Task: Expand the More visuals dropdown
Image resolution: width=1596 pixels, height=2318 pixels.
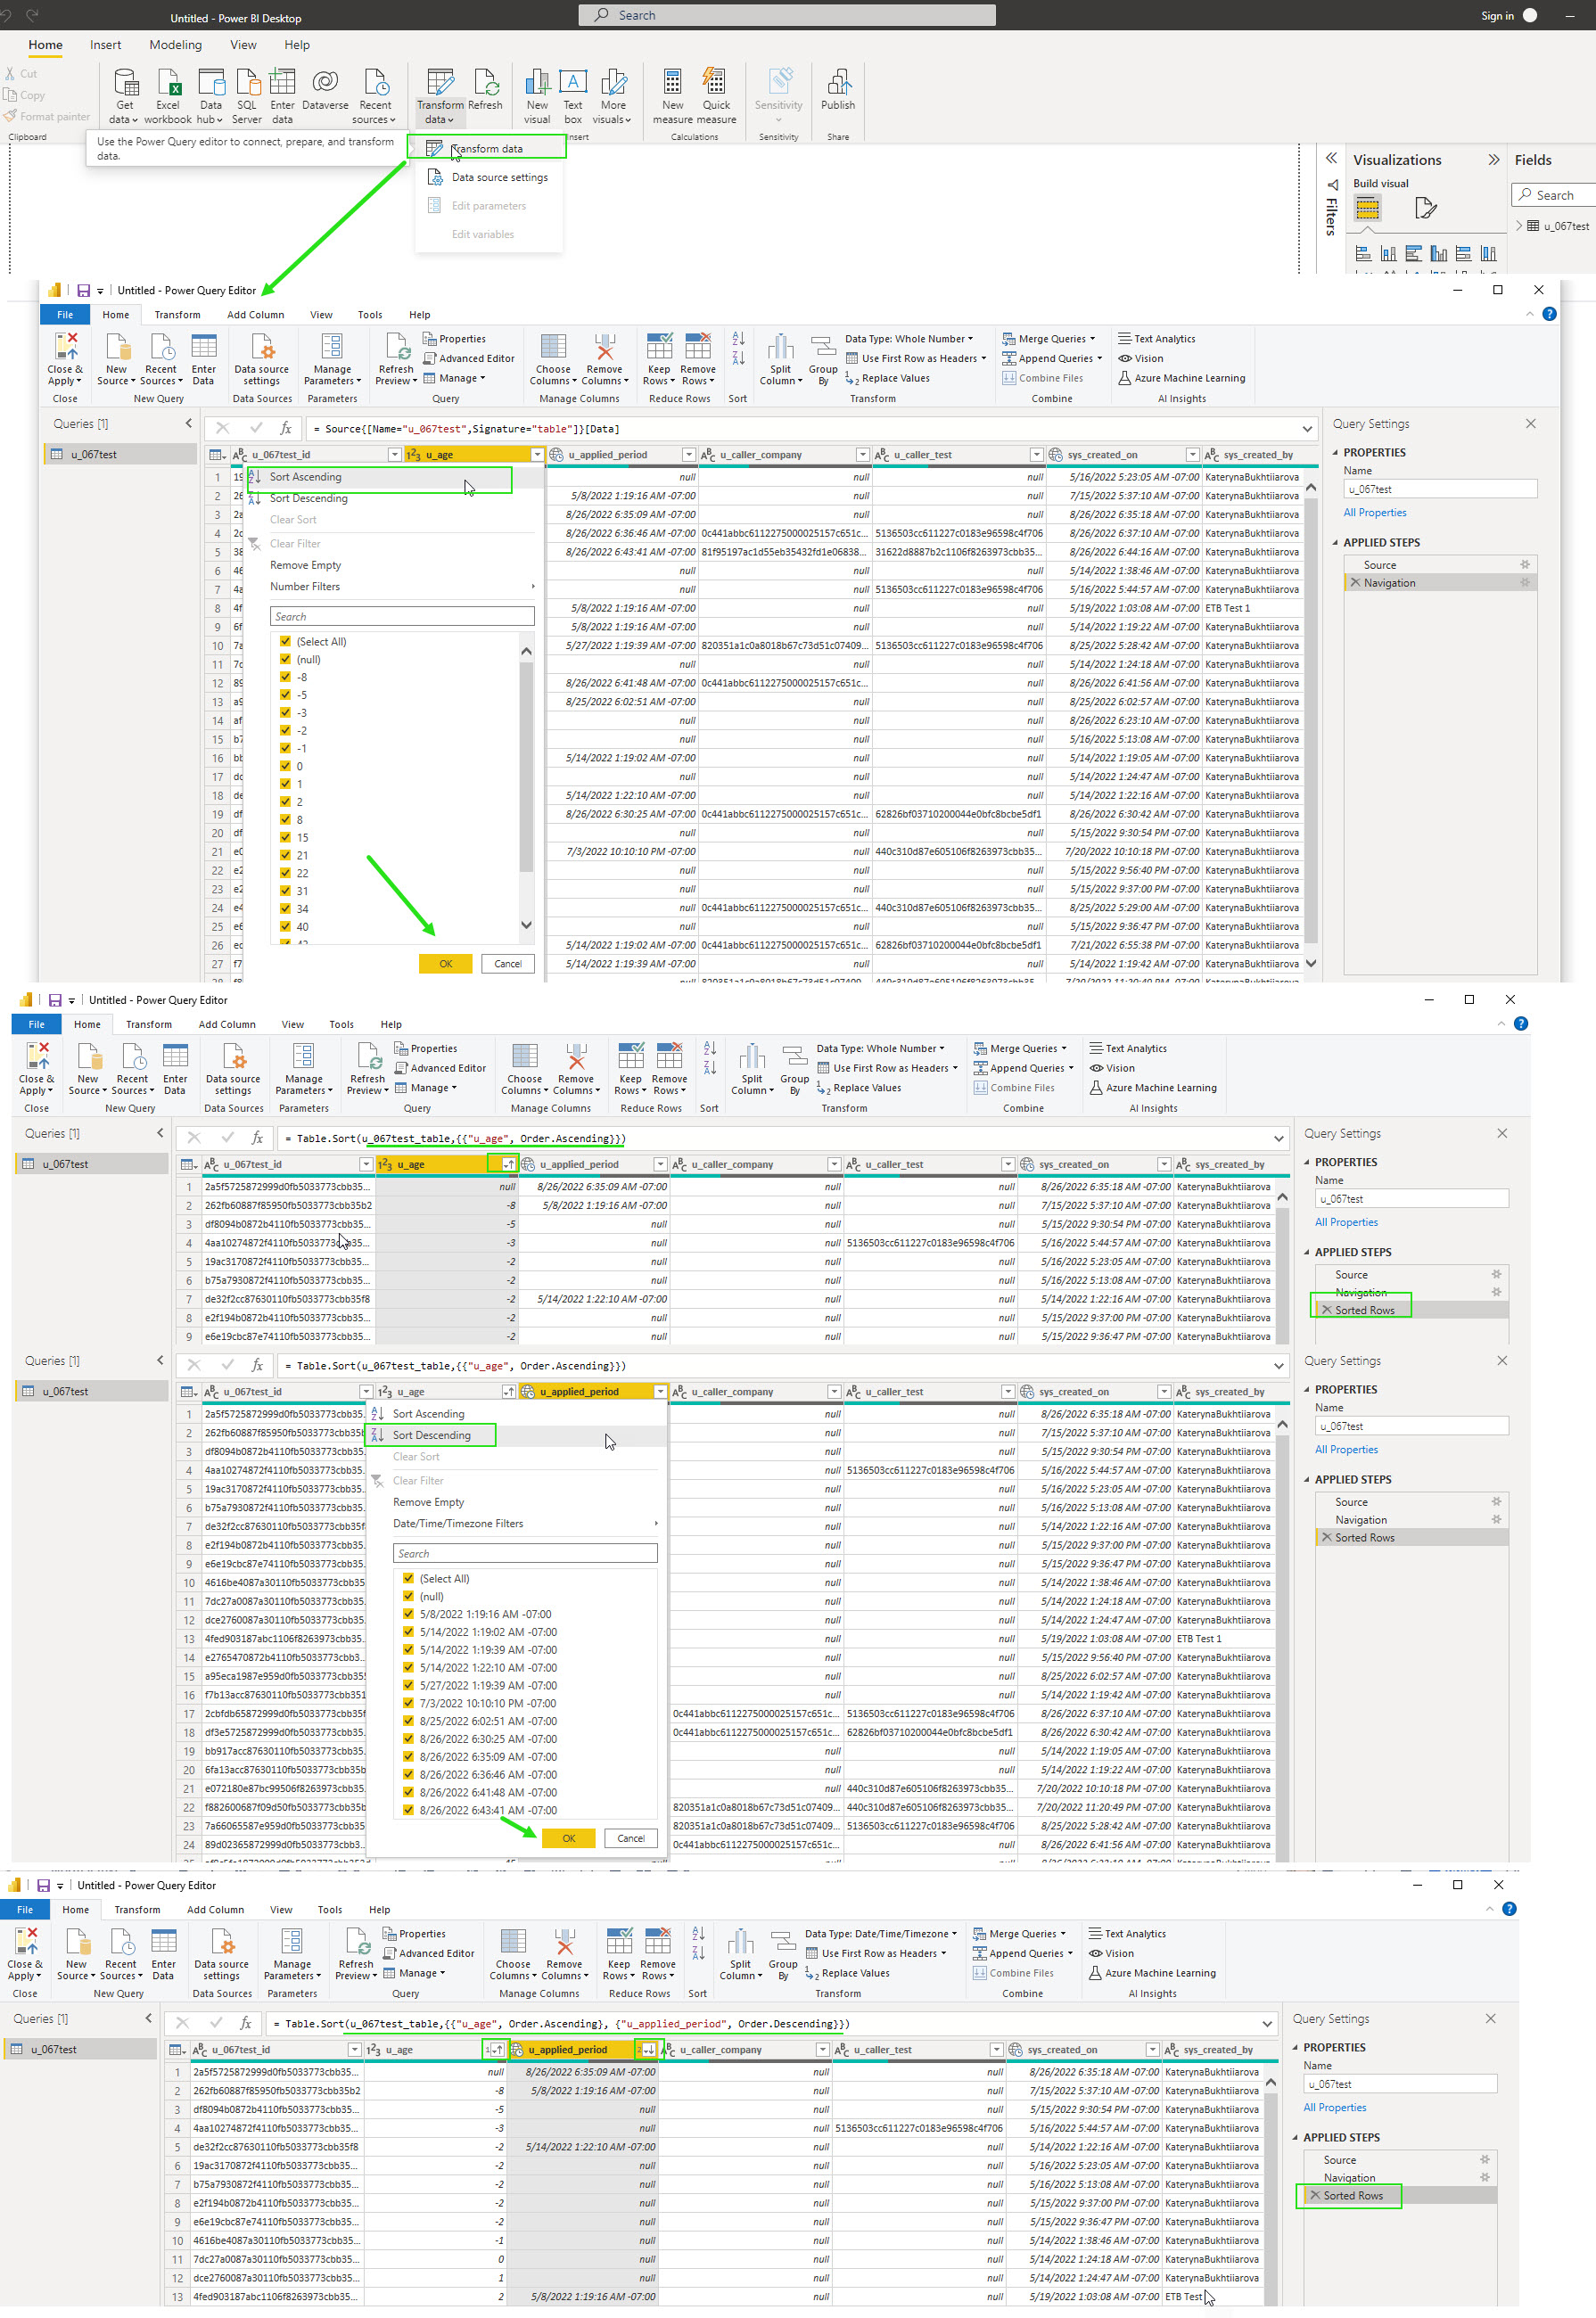Action: coord(614,96)
